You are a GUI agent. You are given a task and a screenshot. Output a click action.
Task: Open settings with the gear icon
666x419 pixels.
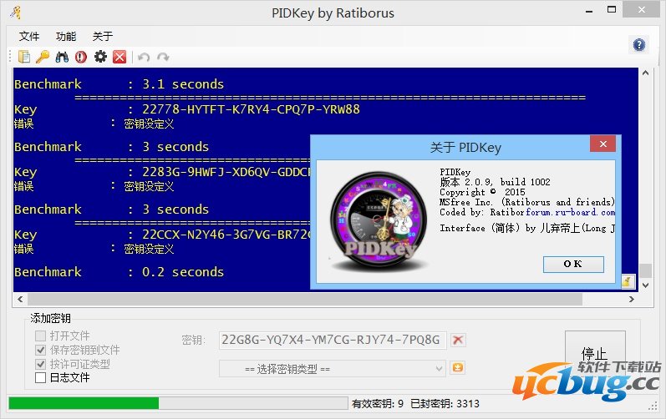100,57
